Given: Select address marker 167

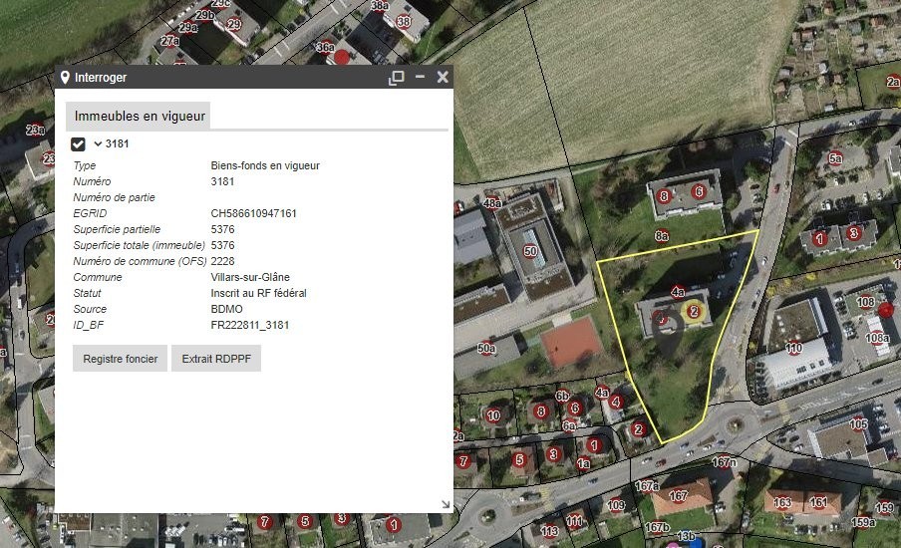Looking at the screenshot, I should 679,496.
